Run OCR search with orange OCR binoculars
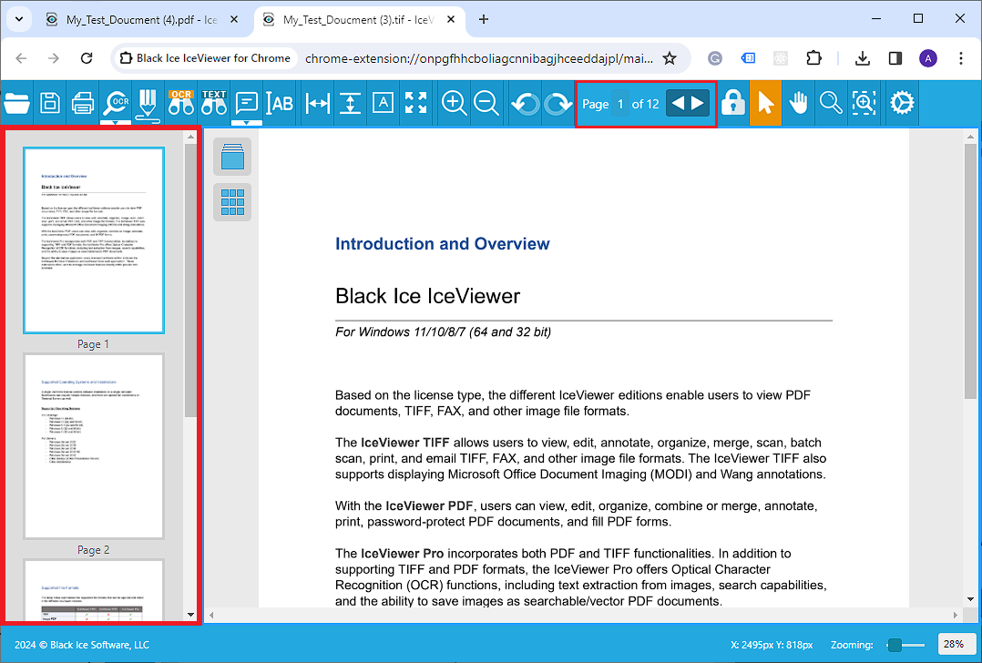The image size is (982, 663). pyautogui.click(x=181, y=103)
